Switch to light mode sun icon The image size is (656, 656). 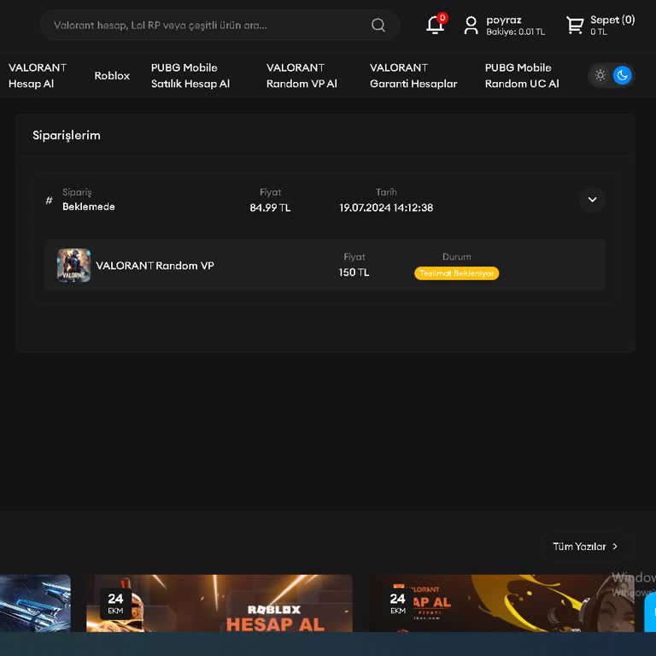(x=600, y=75)
